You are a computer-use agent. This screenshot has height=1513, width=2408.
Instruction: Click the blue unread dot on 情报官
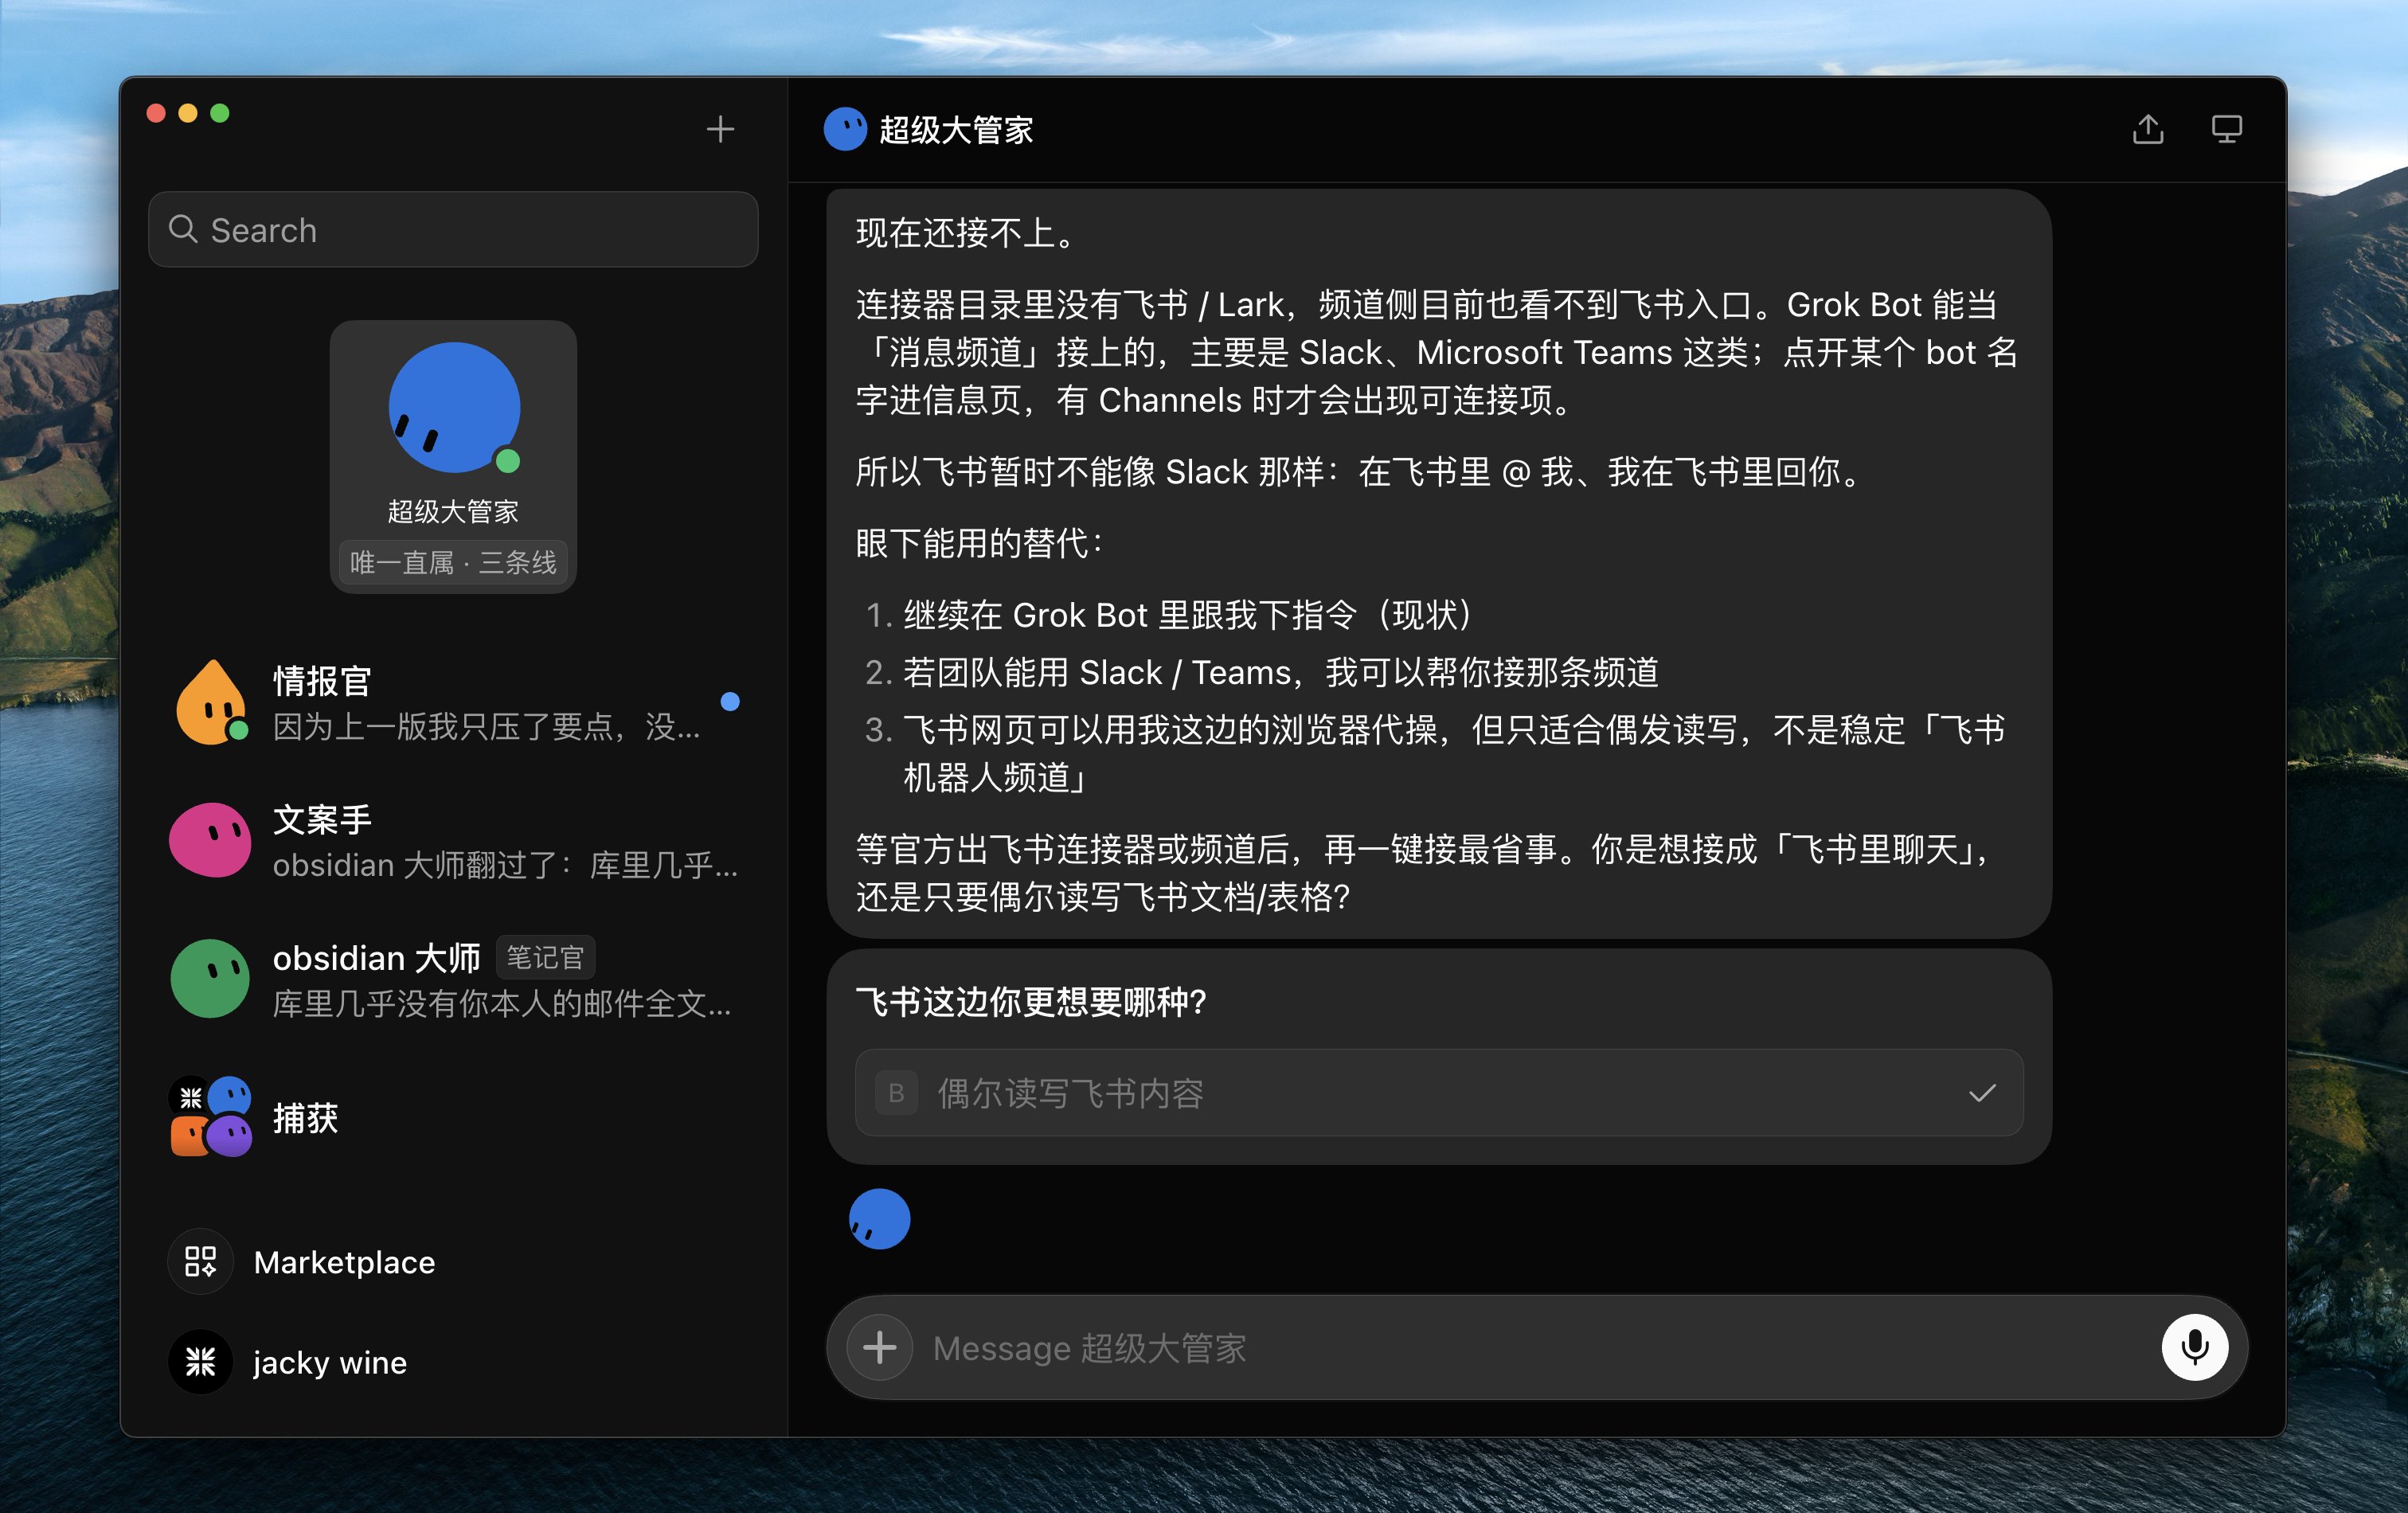coord(730,701)
